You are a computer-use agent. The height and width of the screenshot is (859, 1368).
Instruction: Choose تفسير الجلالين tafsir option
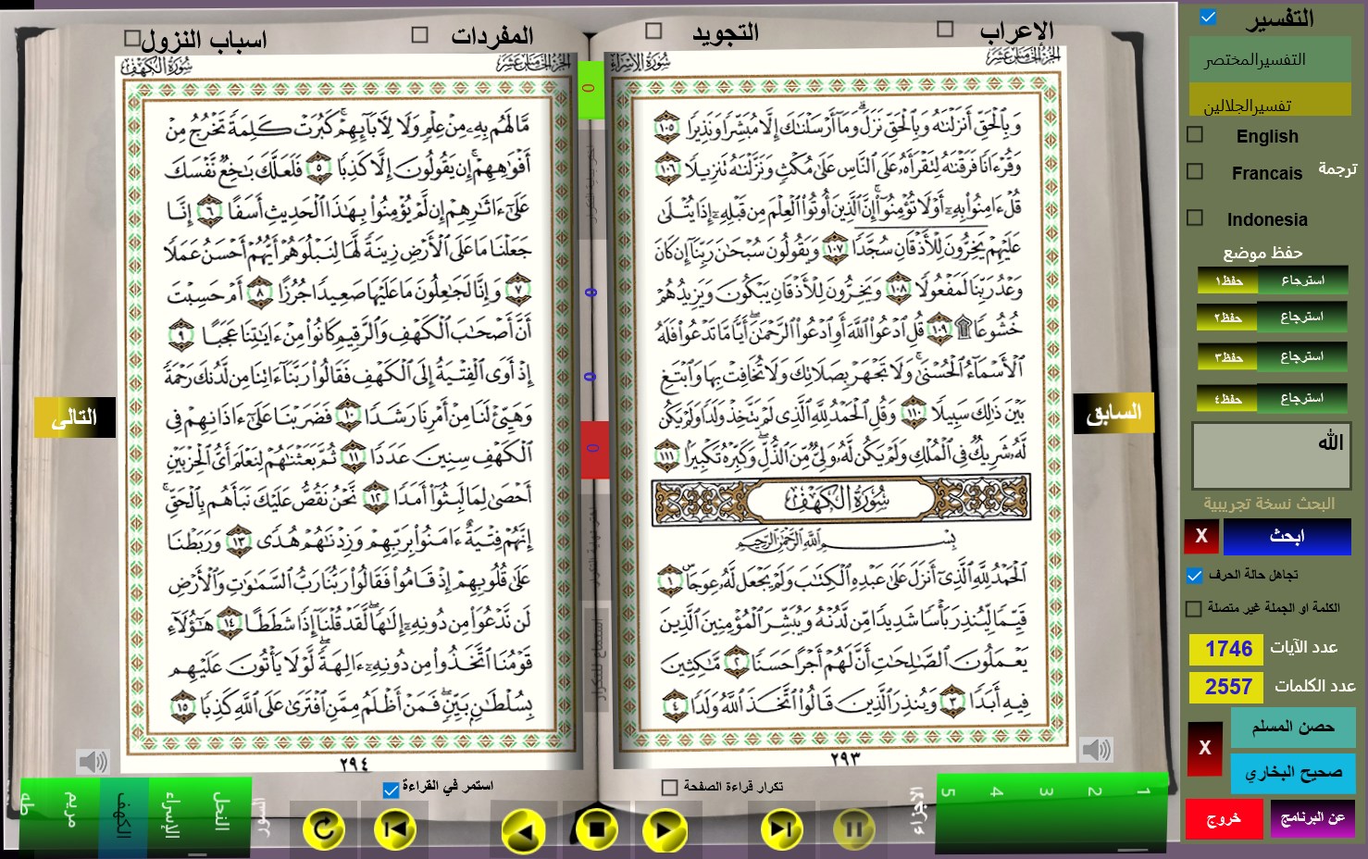1271,101
